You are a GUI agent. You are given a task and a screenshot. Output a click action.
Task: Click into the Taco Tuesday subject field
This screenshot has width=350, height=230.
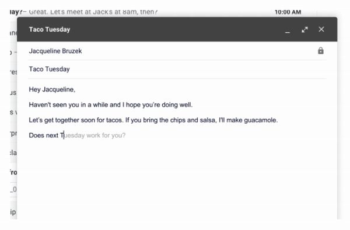pyautogui.click(x=177, y=69)
